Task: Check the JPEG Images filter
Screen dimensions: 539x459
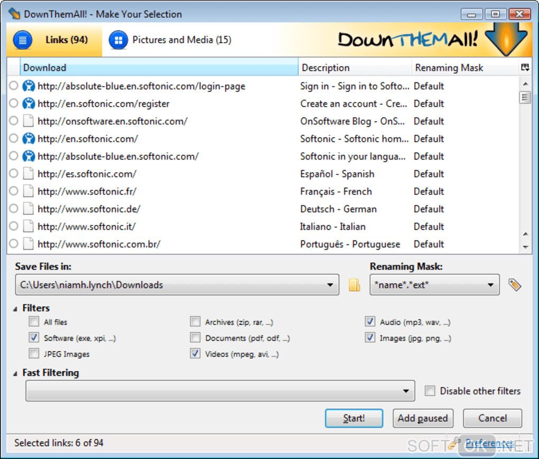Action: tap(34, 353)
